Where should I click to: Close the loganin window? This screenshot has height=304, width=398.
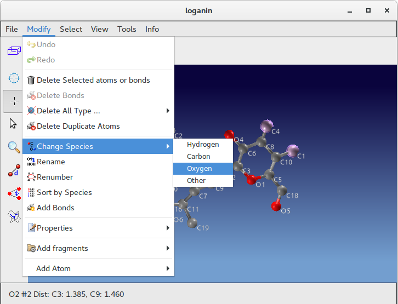click(387, 10)
